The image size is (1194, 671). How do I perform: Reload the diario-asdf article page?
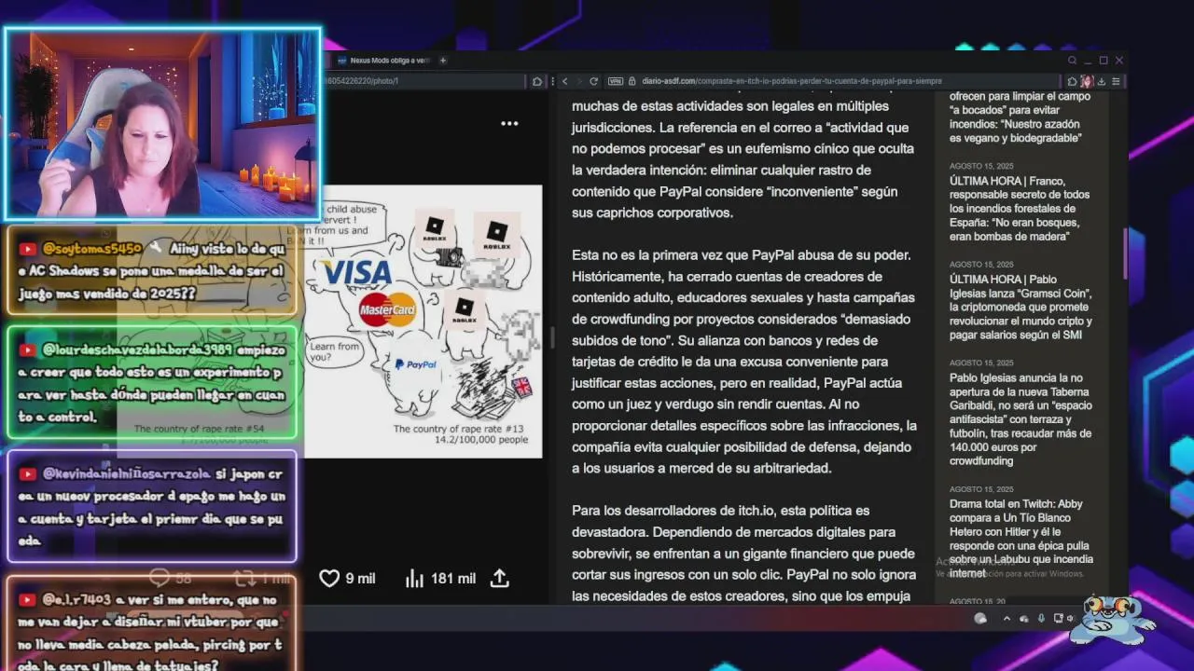coord(593,81)
